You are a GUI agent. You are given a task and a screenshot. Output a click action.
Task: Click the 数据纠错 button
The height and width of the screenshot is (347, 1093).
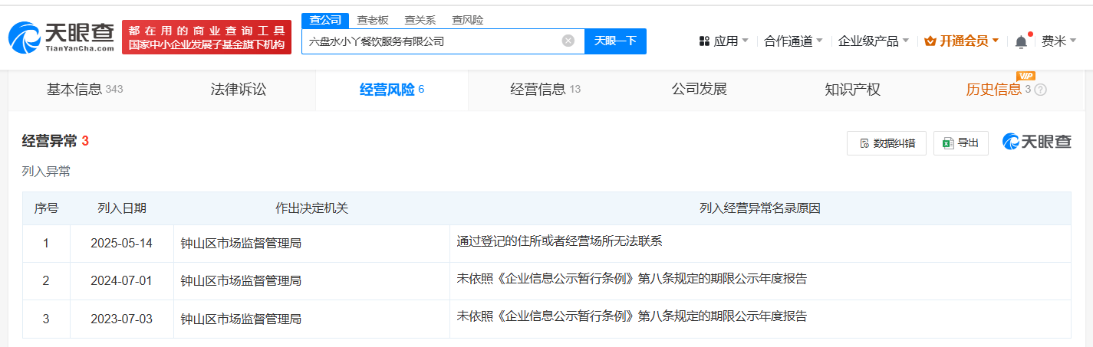(887, 143)
